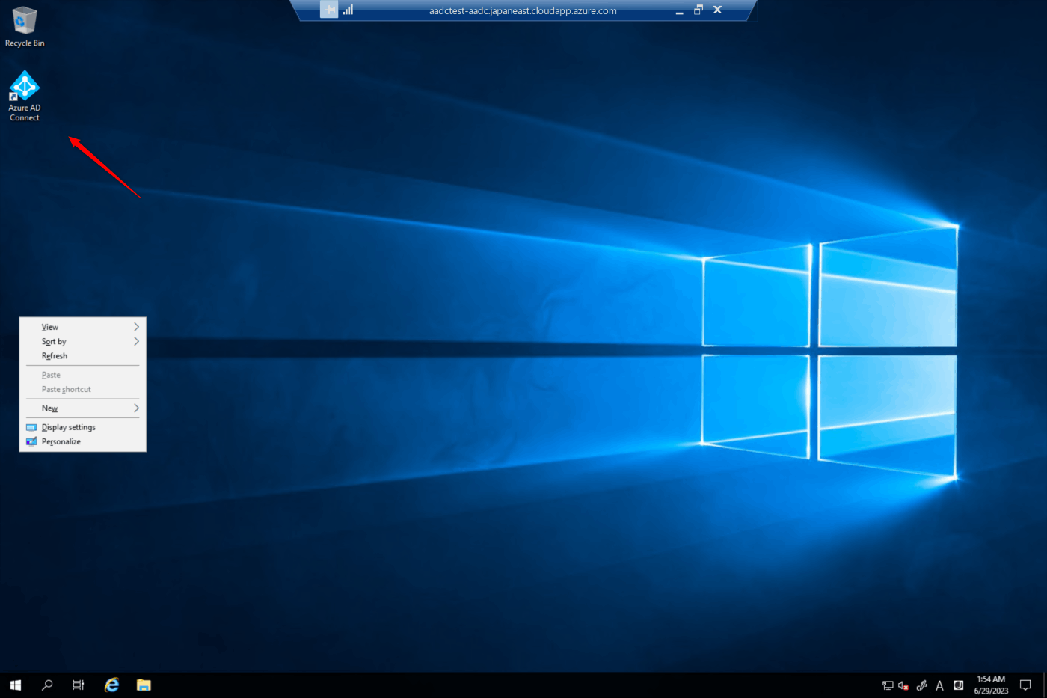Viewport: 1047px width, 698px height.
Task: Open the Windows Start menu
Action: [x=16, y=685]
